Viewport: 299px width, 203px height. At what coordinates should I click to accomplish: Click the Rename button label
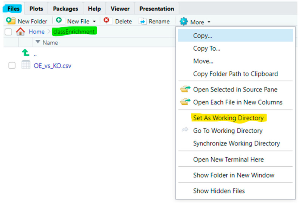coord(159,22)
